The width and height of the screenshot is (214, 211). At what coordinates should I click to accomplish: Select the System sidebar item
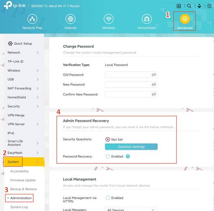click(x=24, y=162)
